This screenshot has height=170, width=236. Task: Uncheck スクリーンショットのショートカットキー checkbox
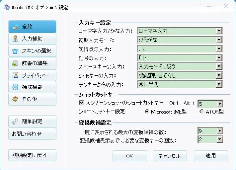[x=82, y=103]
